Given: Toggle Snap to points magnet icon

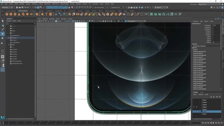Looking at the screenshot, I should pos(83,7).
